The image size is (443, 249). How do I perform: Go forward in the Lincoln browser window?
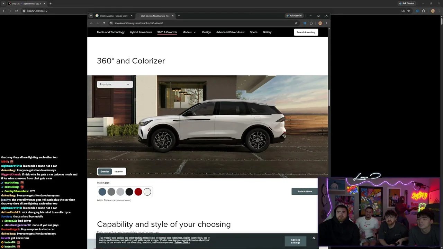(98, 23)
